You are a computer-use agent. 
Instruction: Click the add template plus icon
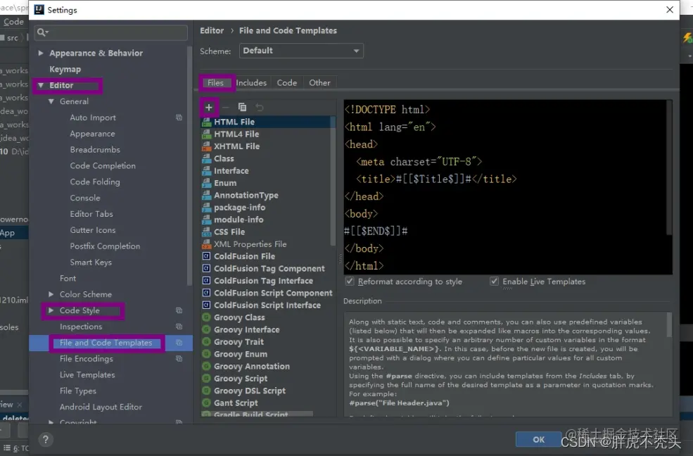click(x=209, y=108)
